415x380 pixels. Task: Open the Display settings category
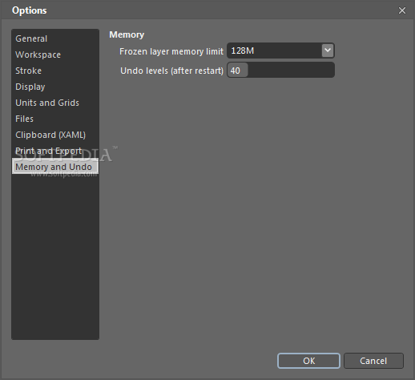click(55, 87)
